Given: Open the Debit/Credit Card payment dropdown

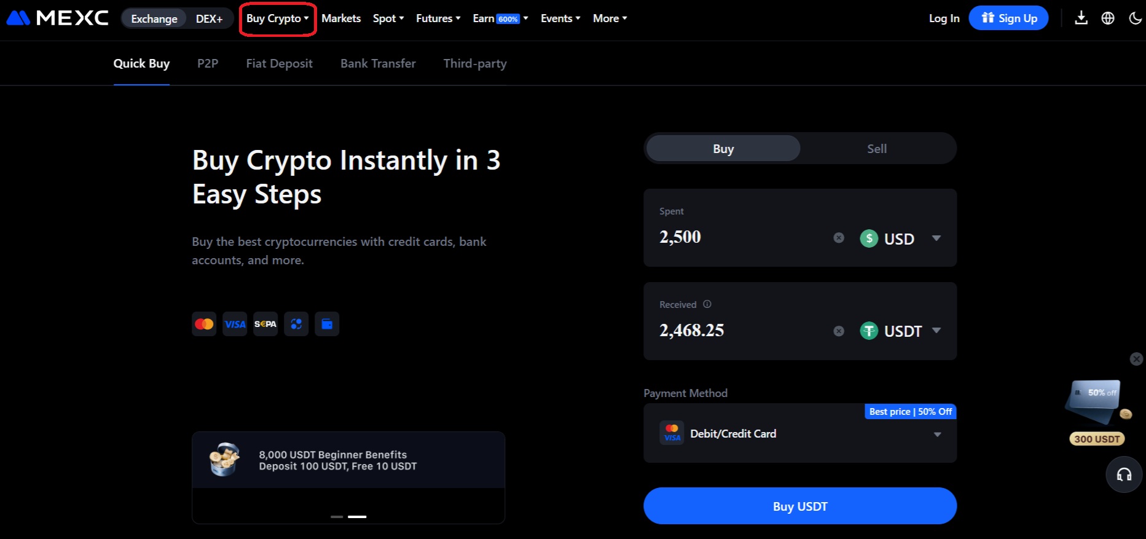Looking at the screenshot, I should (800, 433).
